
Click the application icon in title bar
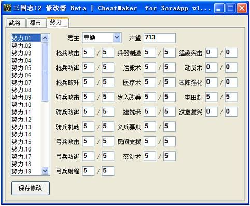[x=7, y=8]
